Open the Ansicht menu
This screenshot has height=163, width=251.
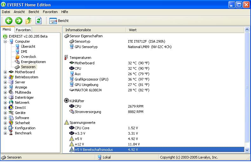19,12
